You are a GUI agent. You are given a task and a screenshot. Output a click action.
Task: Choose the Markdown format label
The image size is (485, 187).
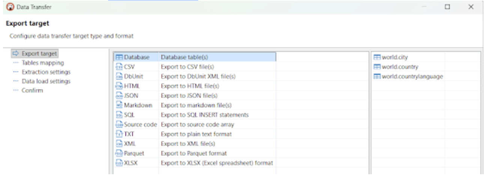point(138,105)
